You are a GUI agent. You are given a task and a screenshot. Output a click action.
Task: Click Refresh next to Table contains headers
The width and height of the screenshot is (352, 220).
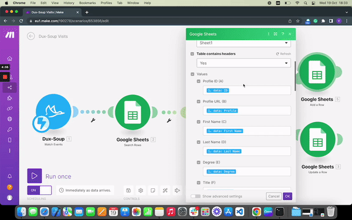(x=283, y=54)
